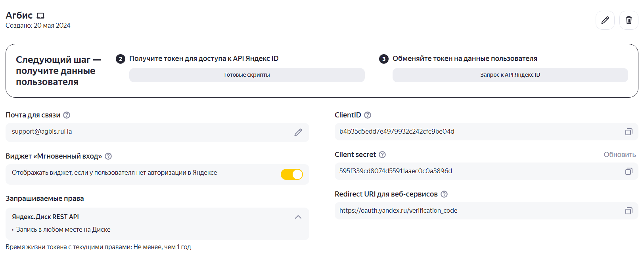Image resolution: width=642 pixels, height=259 pixels.
Task: Click the Время жизни токена text line
Action: [98, 247]
